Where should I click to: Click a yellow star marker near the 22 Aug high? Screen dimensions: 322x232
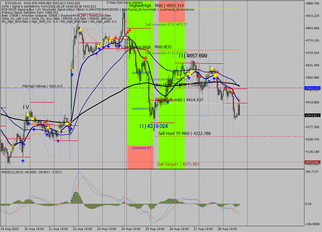point(80,30)
